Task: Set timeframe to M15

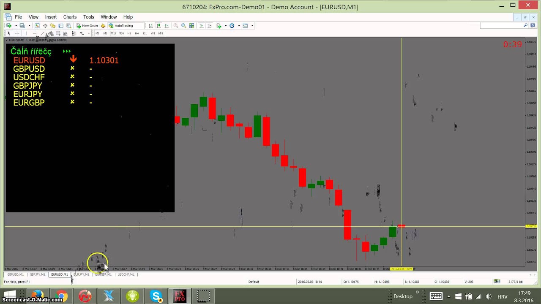Action: pos(113,33)
